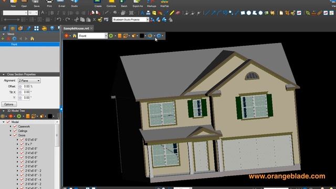Click the Markups button

[152, 3]
